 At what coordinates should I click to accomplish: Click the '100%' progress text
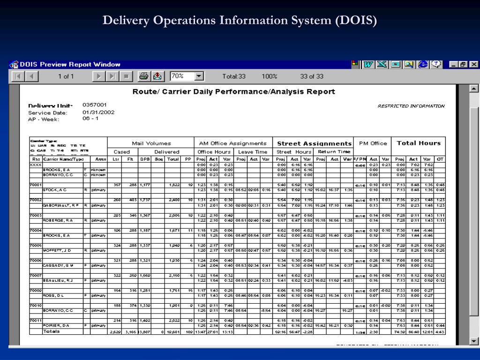pos(269,76)
